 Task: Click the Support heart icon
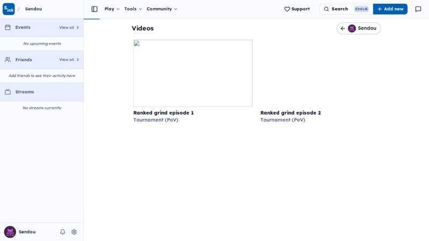coord(287,9)
